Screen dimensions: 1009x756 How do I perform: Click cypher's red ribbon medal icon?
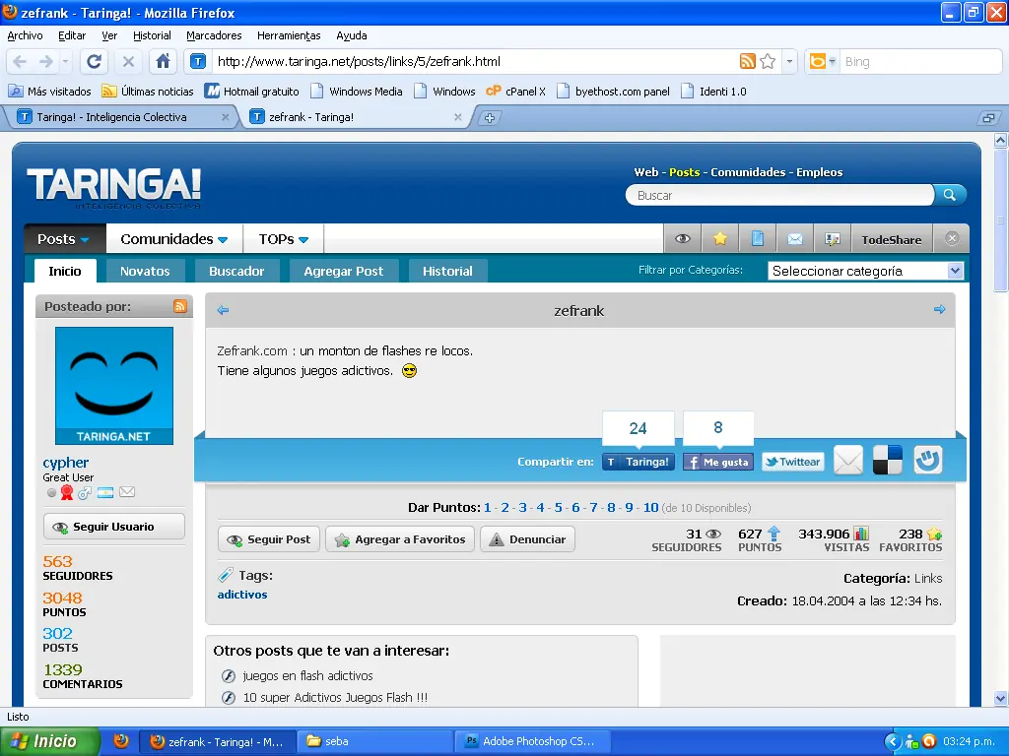pyautogui.click(x=67, y=492)
